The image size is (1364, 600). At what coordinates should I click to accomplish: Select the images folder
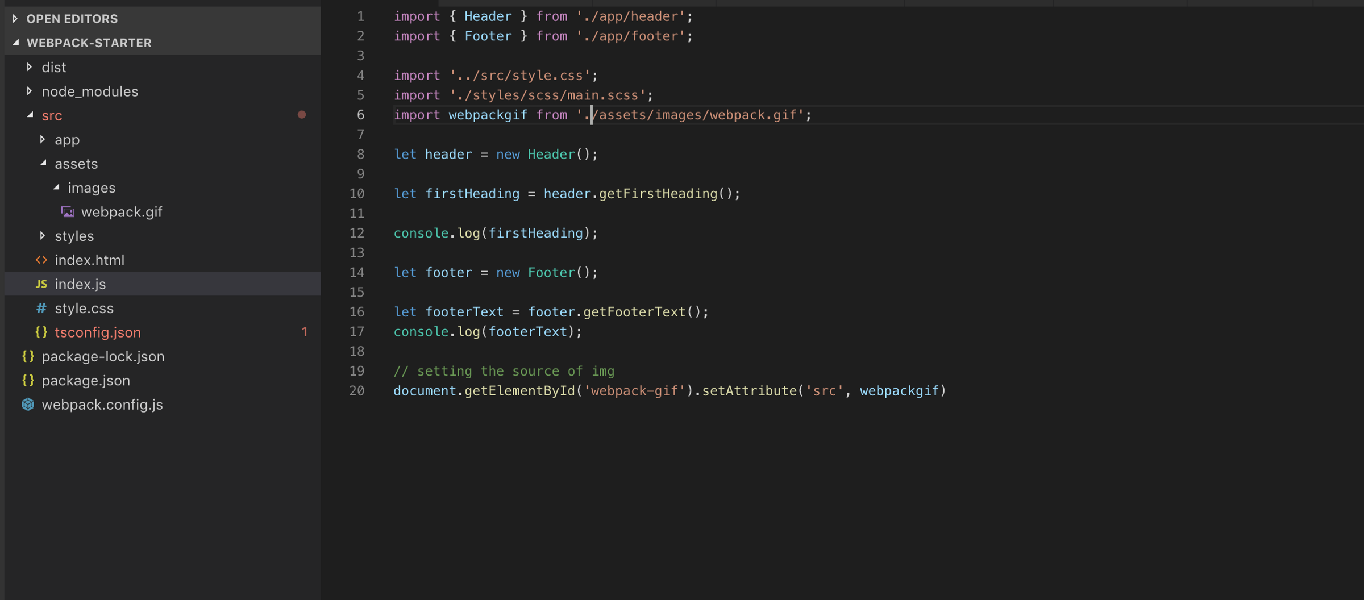(x=92, y=188)
